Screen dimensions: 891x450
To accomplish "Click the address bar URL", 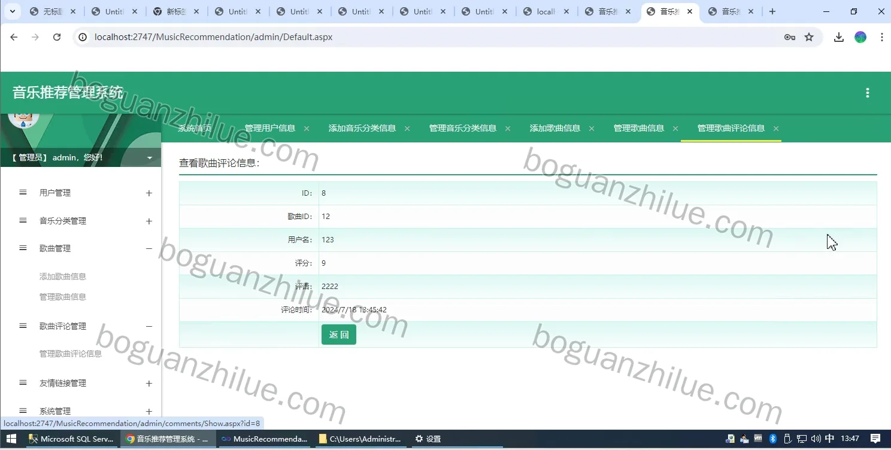I will [214, 37].
